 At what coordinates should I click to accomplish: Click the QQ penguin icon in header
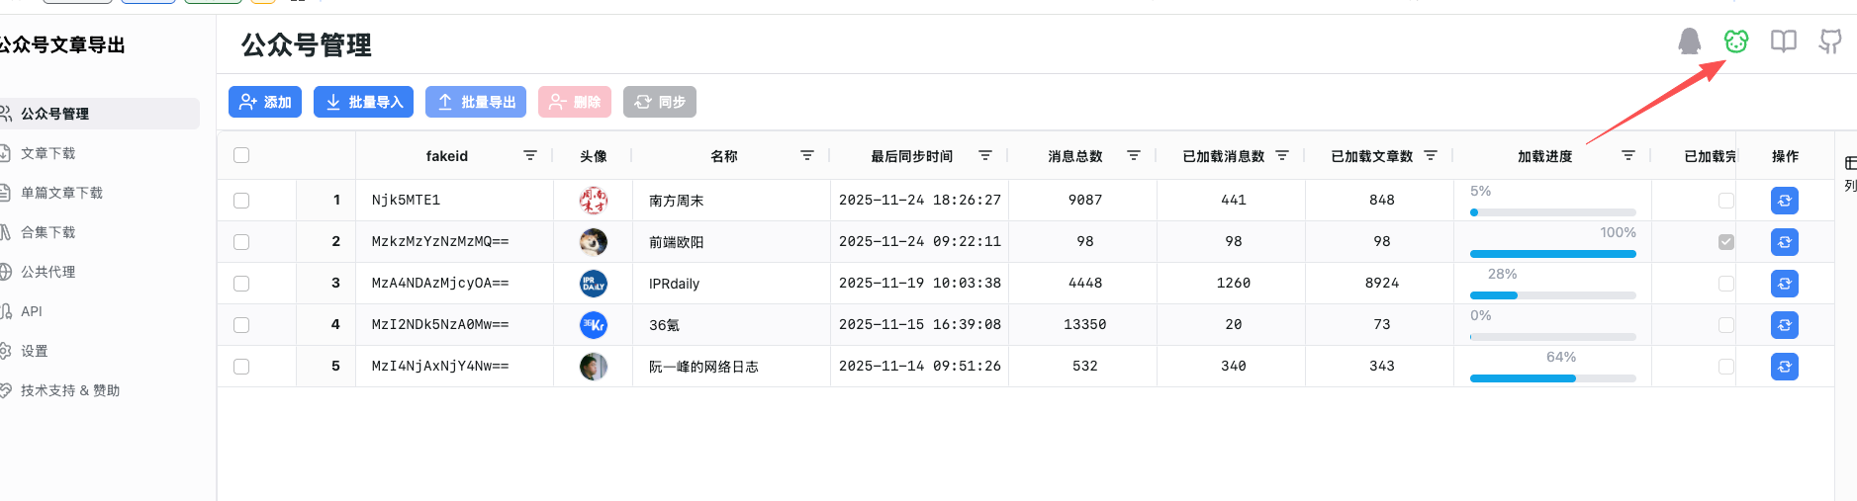[x=1689, y=42]
